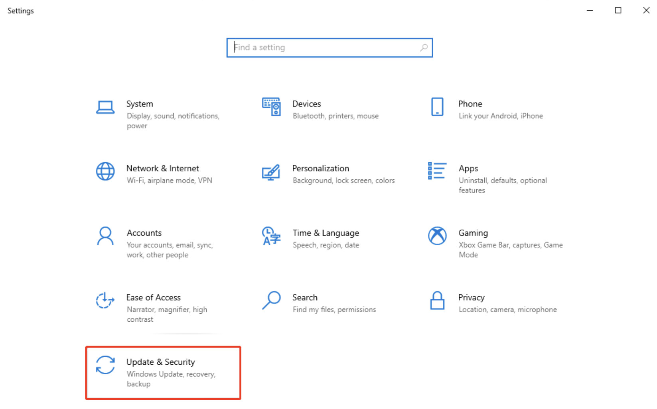
Task: Click the Personalization paintbrush icon
Action: click(x=271, y=172)
